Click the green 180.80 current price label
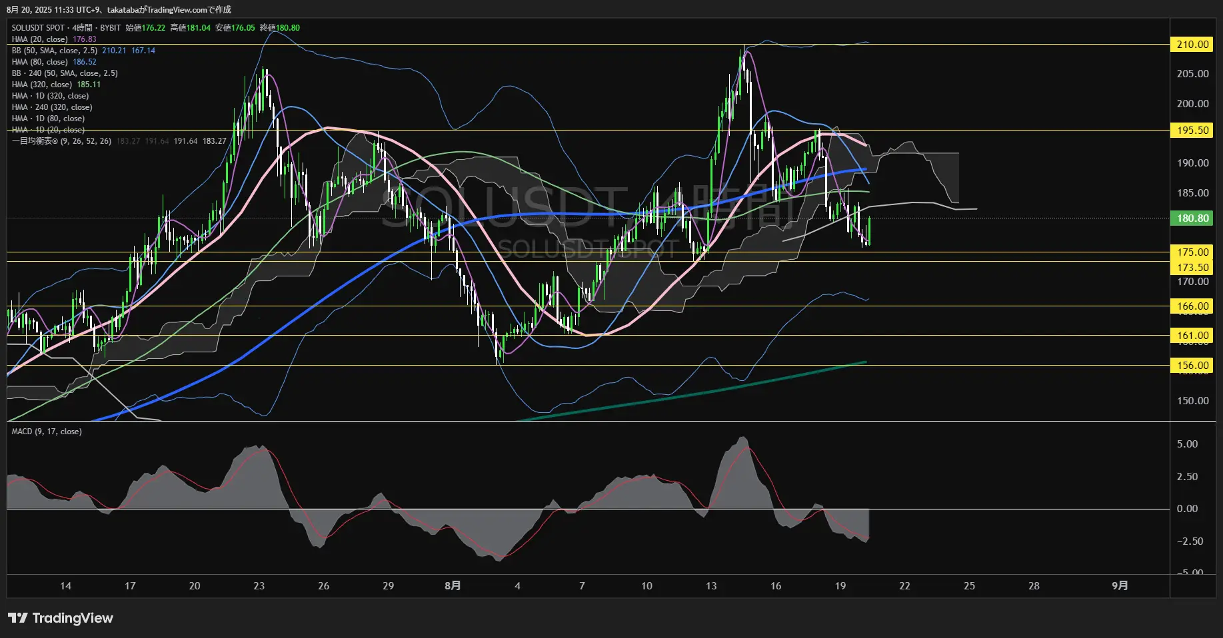 1192,218
